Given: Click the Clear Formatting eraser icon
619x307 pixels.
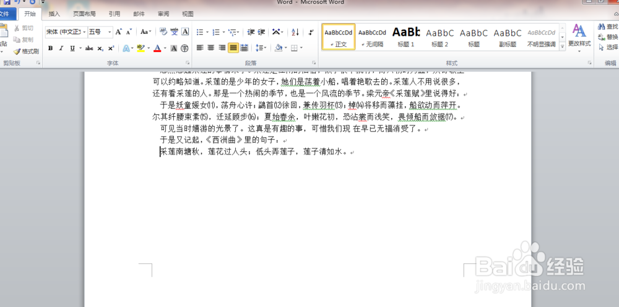Looking at the screenshot, I should 163,32.
